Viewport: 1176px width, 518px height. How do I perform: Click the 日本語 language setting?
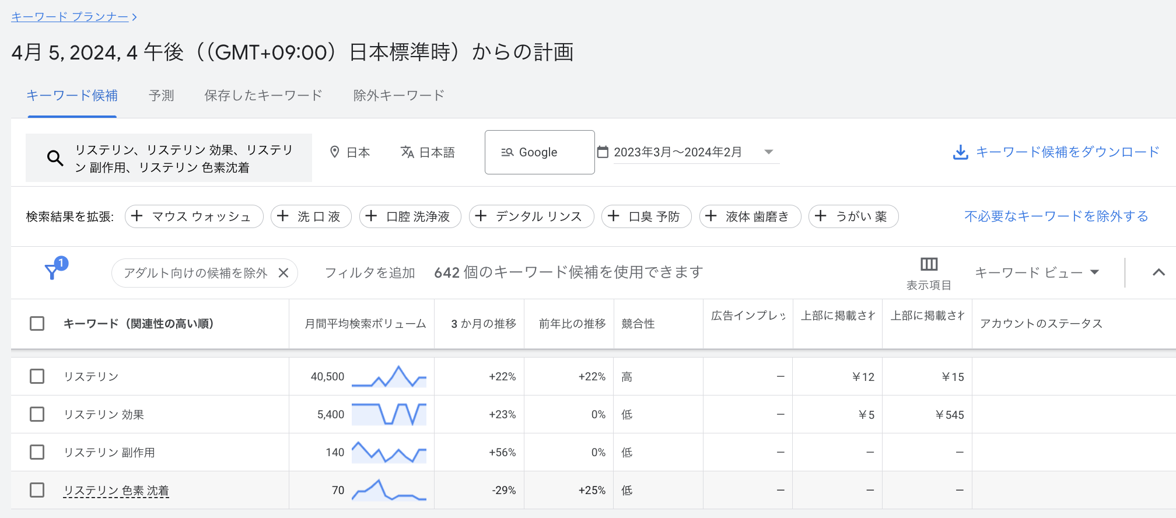[x=428, y=152]
